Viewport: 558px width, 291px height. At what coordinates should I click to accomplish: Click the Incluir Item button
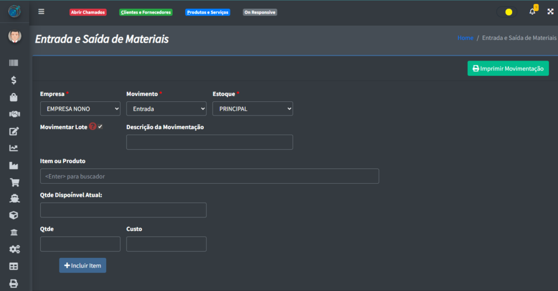83,265
